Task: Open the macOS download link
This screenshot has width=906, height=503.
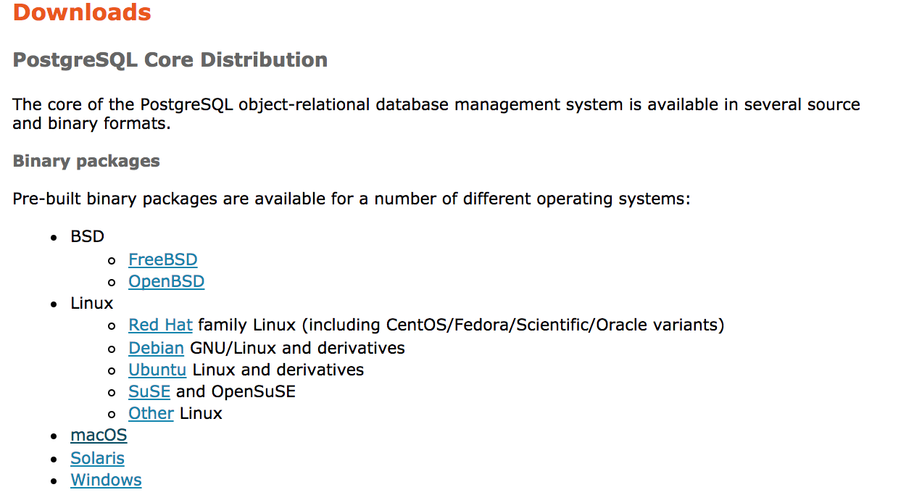Action: click(98, 435)
